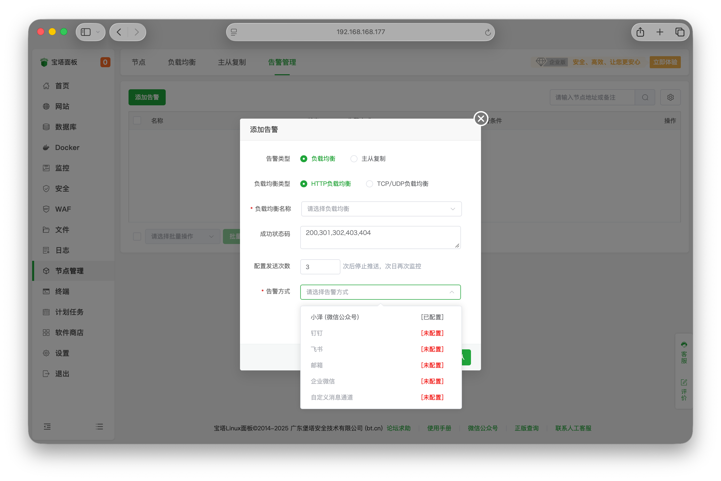Open the 正版查询 footer link
Viewport: 721px width, 481px height.
click(x=526, y=428)
